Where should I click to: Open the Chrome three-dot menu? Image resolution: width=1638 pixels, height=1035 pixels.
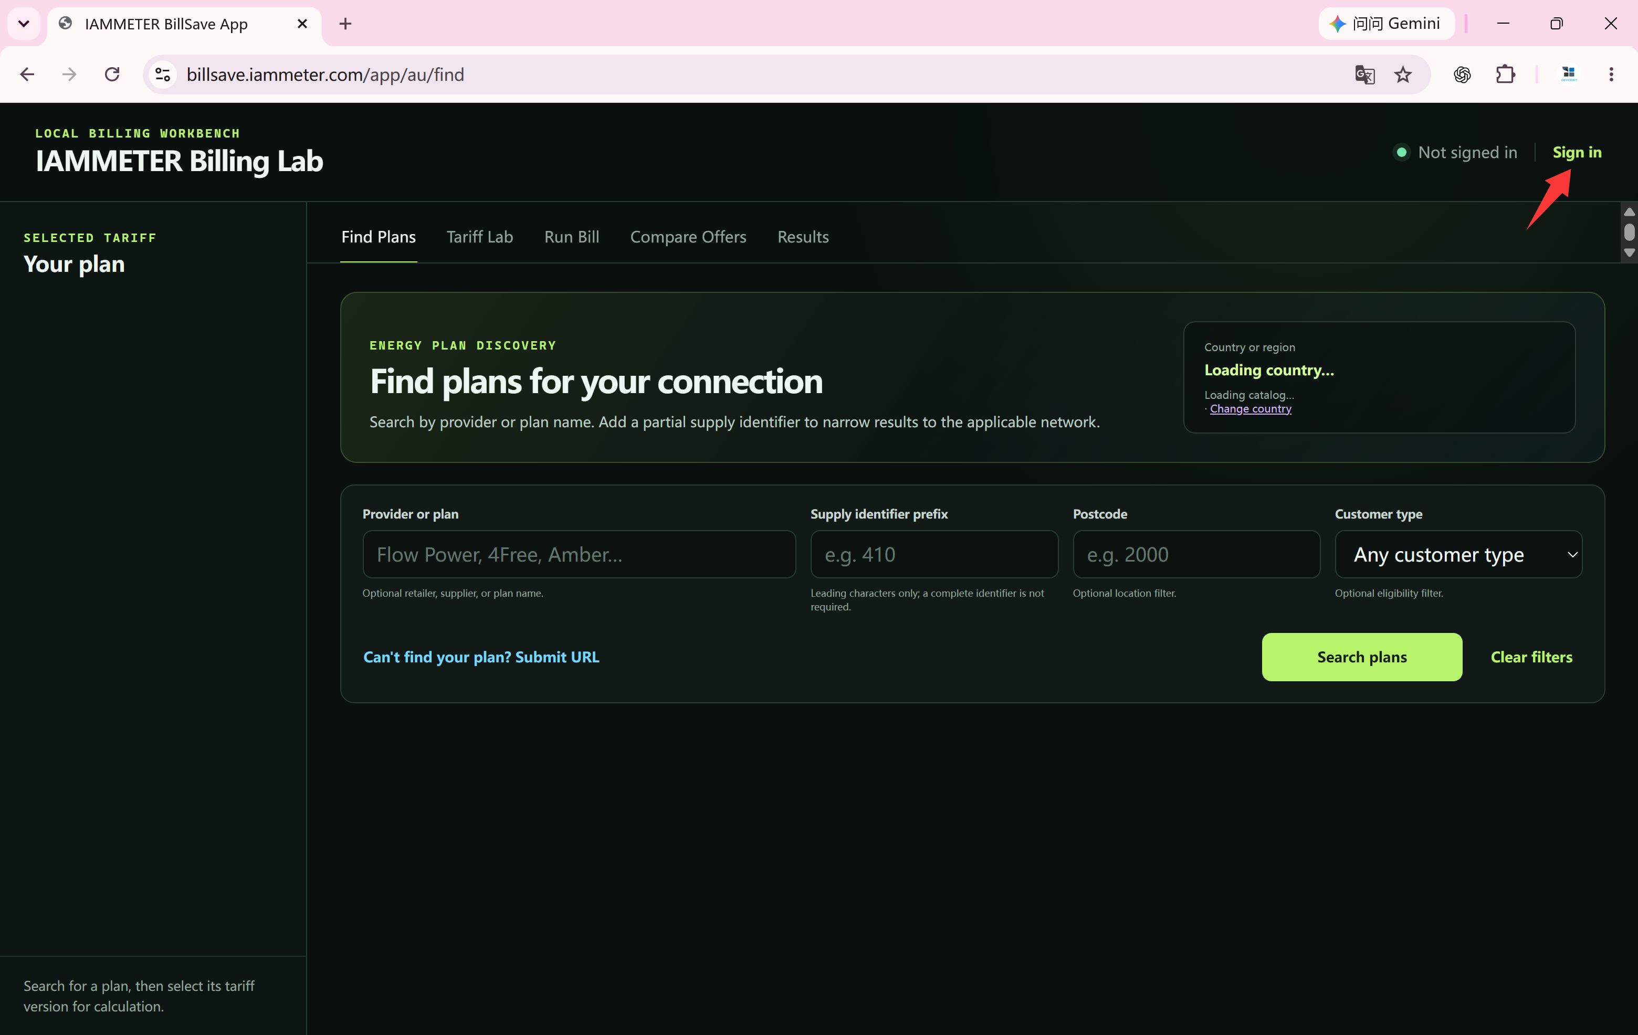pos(1611,74)
